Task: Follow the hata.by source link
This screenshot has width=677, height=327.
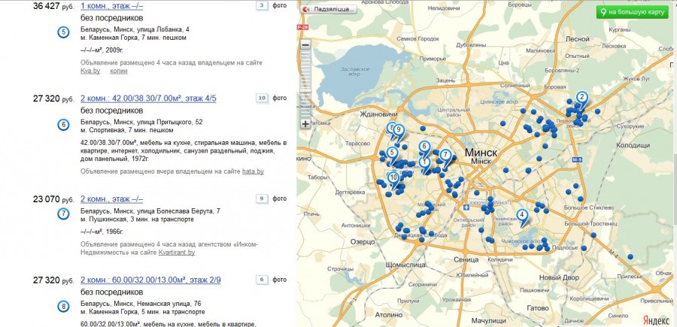Action: [253, 171]
